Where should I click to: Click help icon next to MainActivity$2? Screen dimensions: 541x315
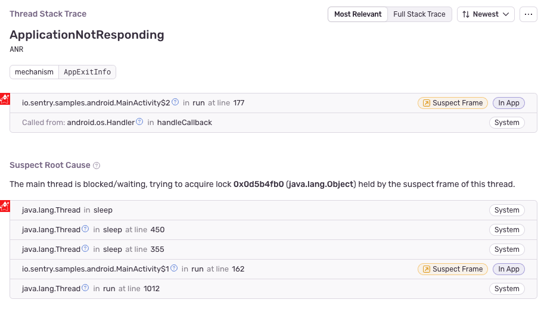[x=175, y=102]
